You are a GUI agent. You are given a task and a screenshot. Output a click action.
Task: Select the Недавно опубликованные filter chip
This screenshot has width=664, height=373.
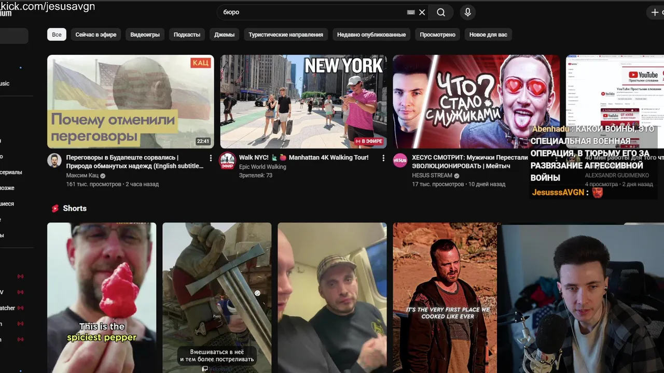371,35
